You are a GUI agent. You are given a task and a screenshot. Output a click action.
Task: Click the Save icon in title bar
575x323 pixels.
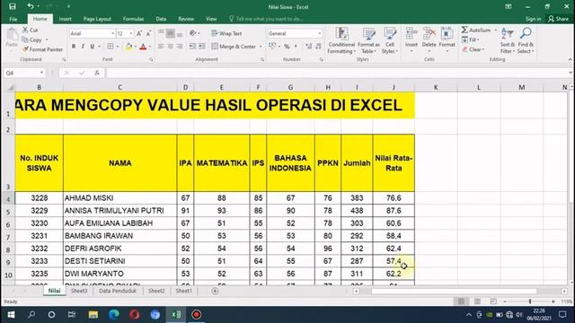point(13,6)
